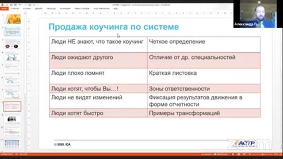This screenshot has height=159, width=283.
Task: Click cell Люди НЕ знают, что такое коучинг
Action: pos(98,45)
